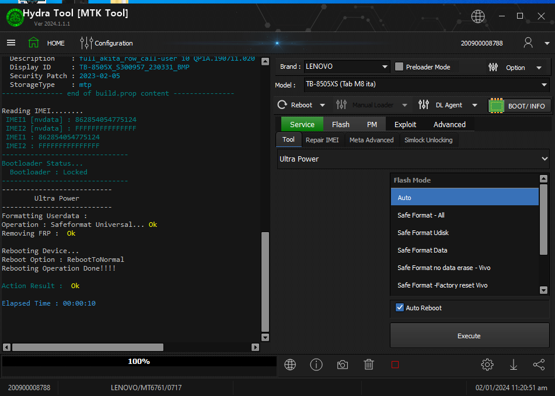The width and height of the screenshot is (555, 396).
Task: Click the Reboot circular arrow icon
Action: point(282,104)
